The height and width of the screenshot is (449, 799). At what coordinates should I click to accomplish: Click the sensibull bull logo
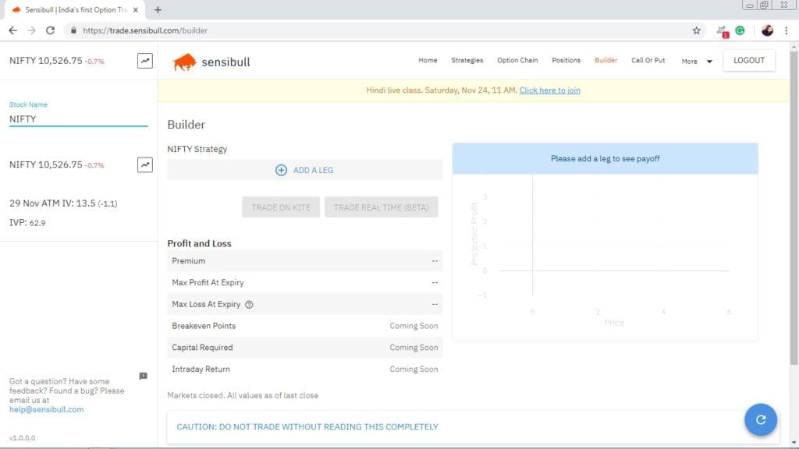click(184, 62)
